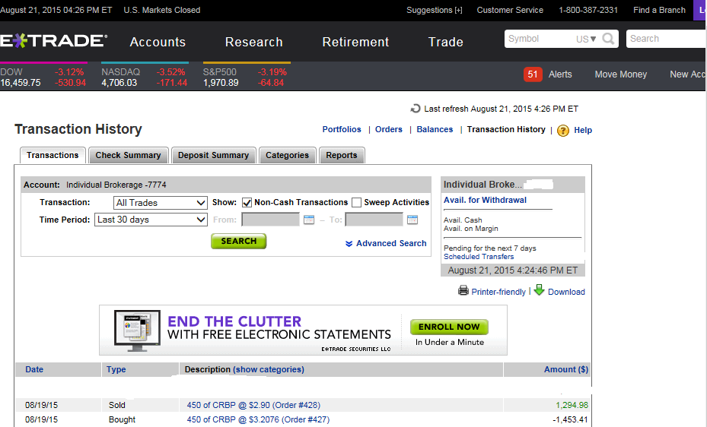Open the Portfolios link

[342, 130]
